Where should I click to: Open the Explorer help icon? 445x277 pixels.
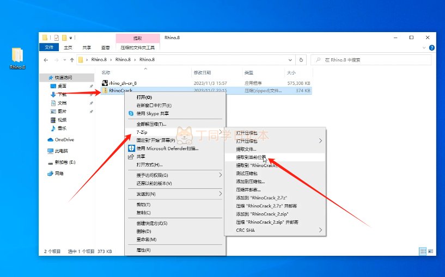click(x=432, y=48)
